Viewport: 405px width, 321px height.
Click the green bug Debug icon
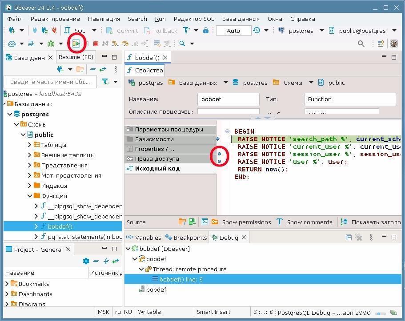pos(51,44)
